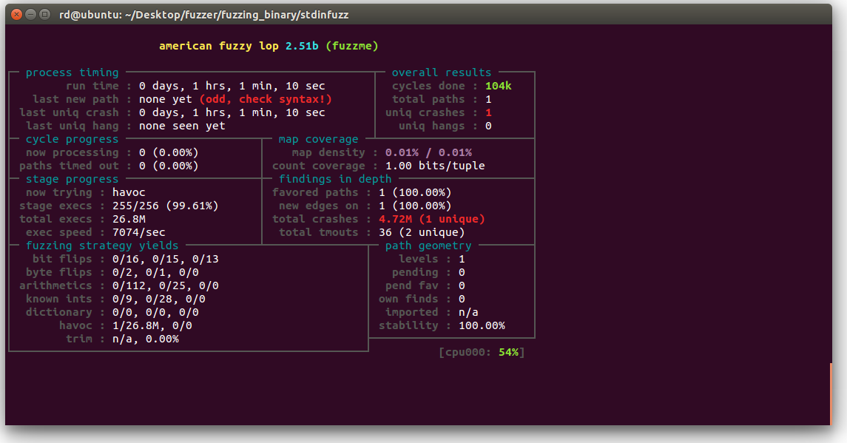Screen dimensions: 847x443
Task: Click the window title path text
Action: (x=203, y=15)
